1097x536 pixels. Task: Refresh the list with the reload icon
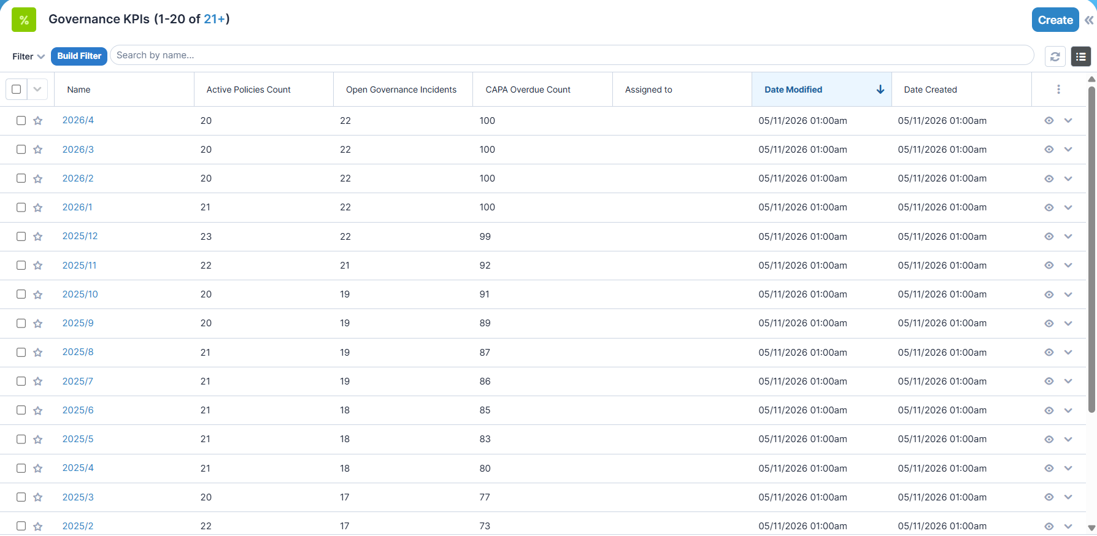(1055, 56)
